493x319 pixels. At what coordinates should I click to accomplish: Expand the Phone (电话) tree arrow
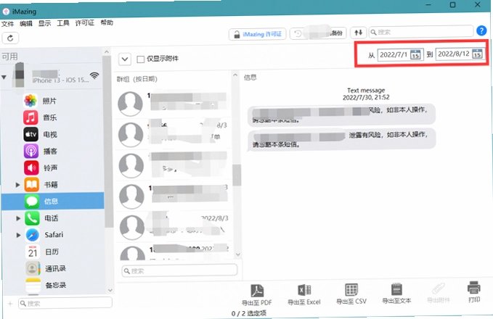[x=18, y=218]
